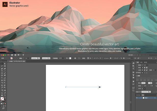
Task: Select the Column Graph tool
Action: tap(5, 90)
